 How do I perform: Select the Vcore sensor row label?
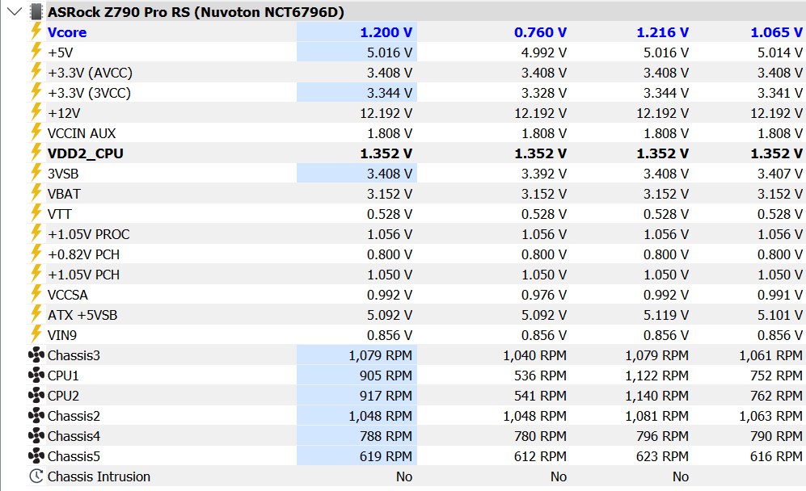coord(67,32)
